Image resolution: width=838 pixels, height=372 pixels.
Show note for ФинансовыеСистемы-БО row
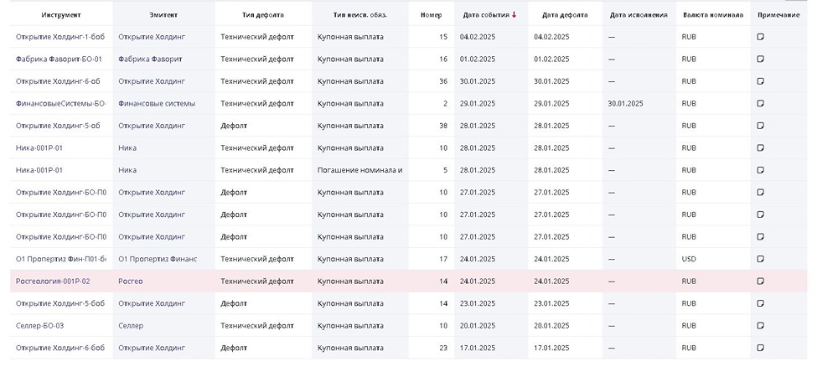(760, 103)
